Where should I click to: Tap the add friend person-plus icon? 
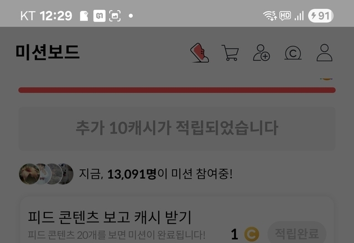(x=262, y=53)
